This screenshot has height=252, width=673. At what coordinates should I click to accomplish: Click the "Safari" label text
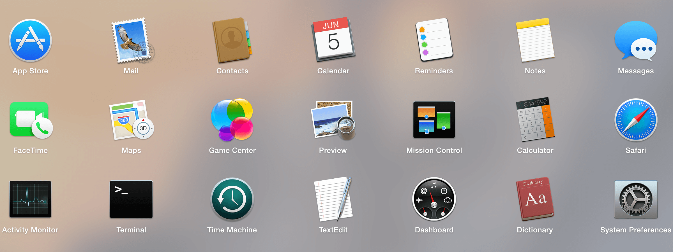[636, 150]
